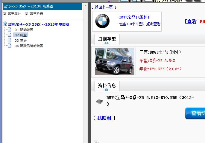Click the red text 年份:E70.N55 (2013-)
Screen dimensions: 205x143
click(x=160, y=69)
